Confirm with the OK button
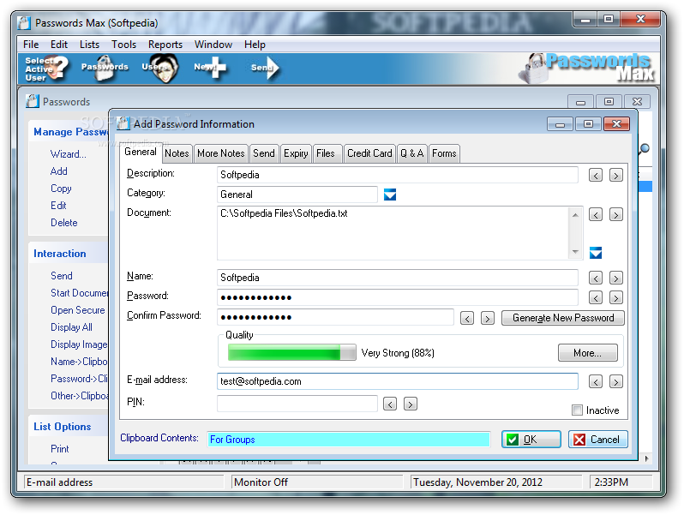The image size is (684, 515). point(531,439)
